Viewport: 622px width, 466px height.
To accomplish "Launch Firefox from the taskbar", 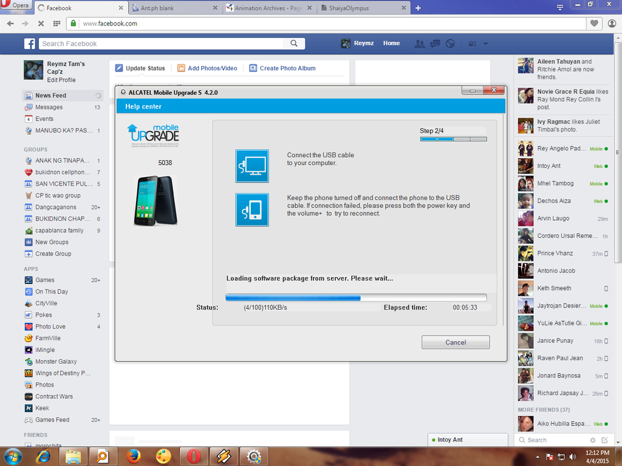I will pos(134,456).
